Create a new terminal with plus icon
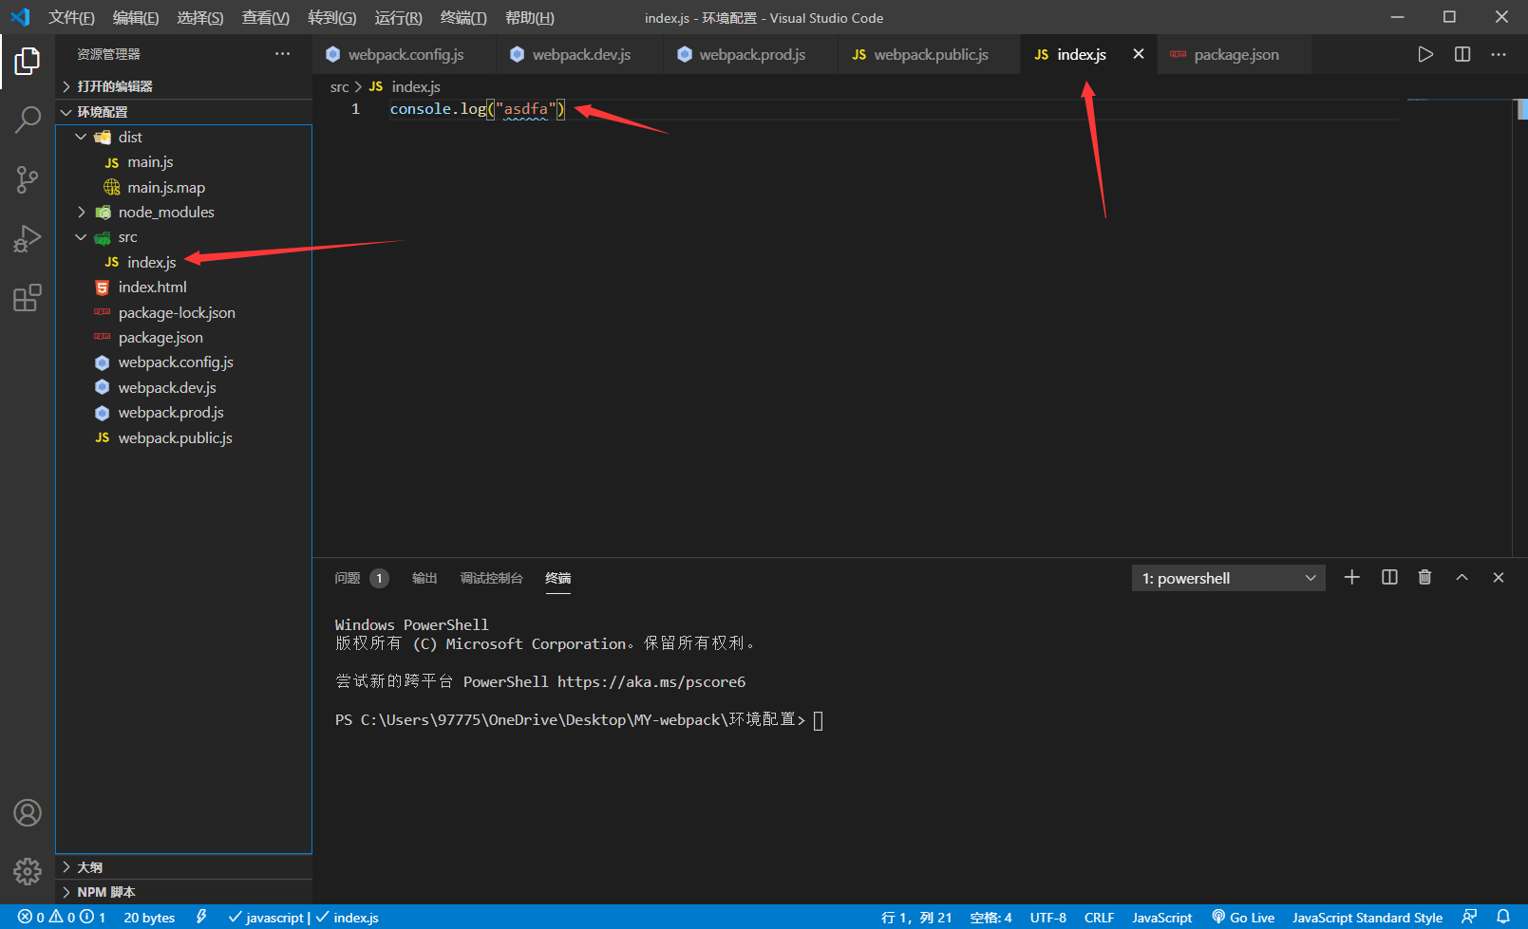The height and width of the screenshot is (929, 1528). coord(1352,577)
